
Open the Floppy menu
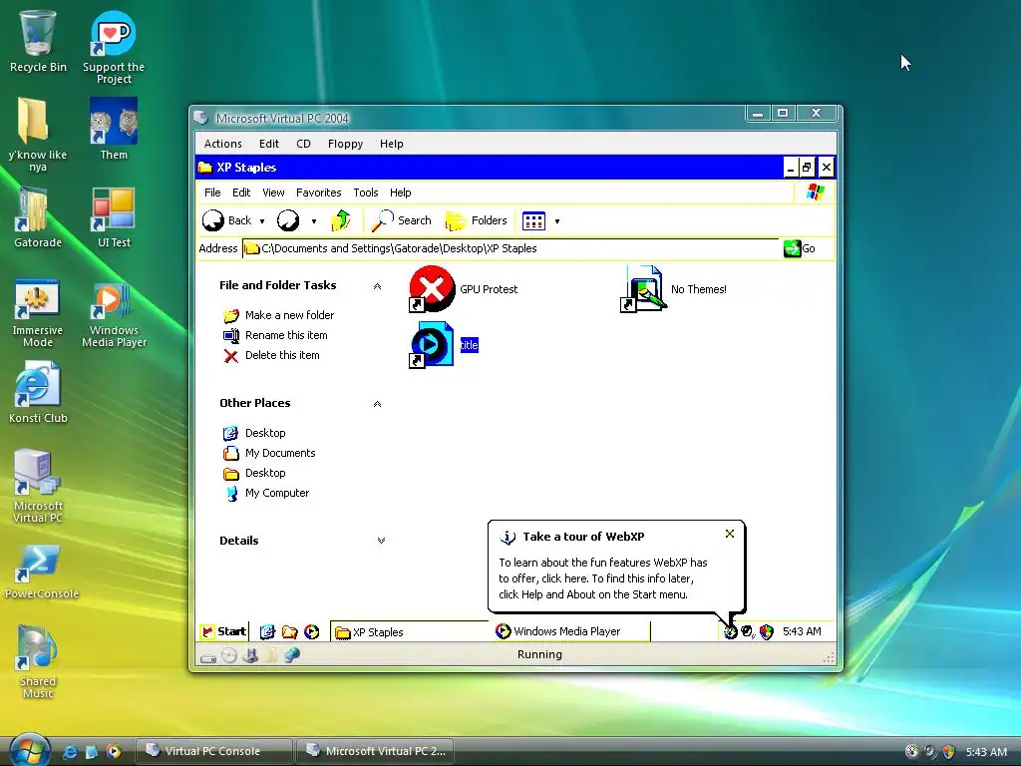click(x=345, y=144)
